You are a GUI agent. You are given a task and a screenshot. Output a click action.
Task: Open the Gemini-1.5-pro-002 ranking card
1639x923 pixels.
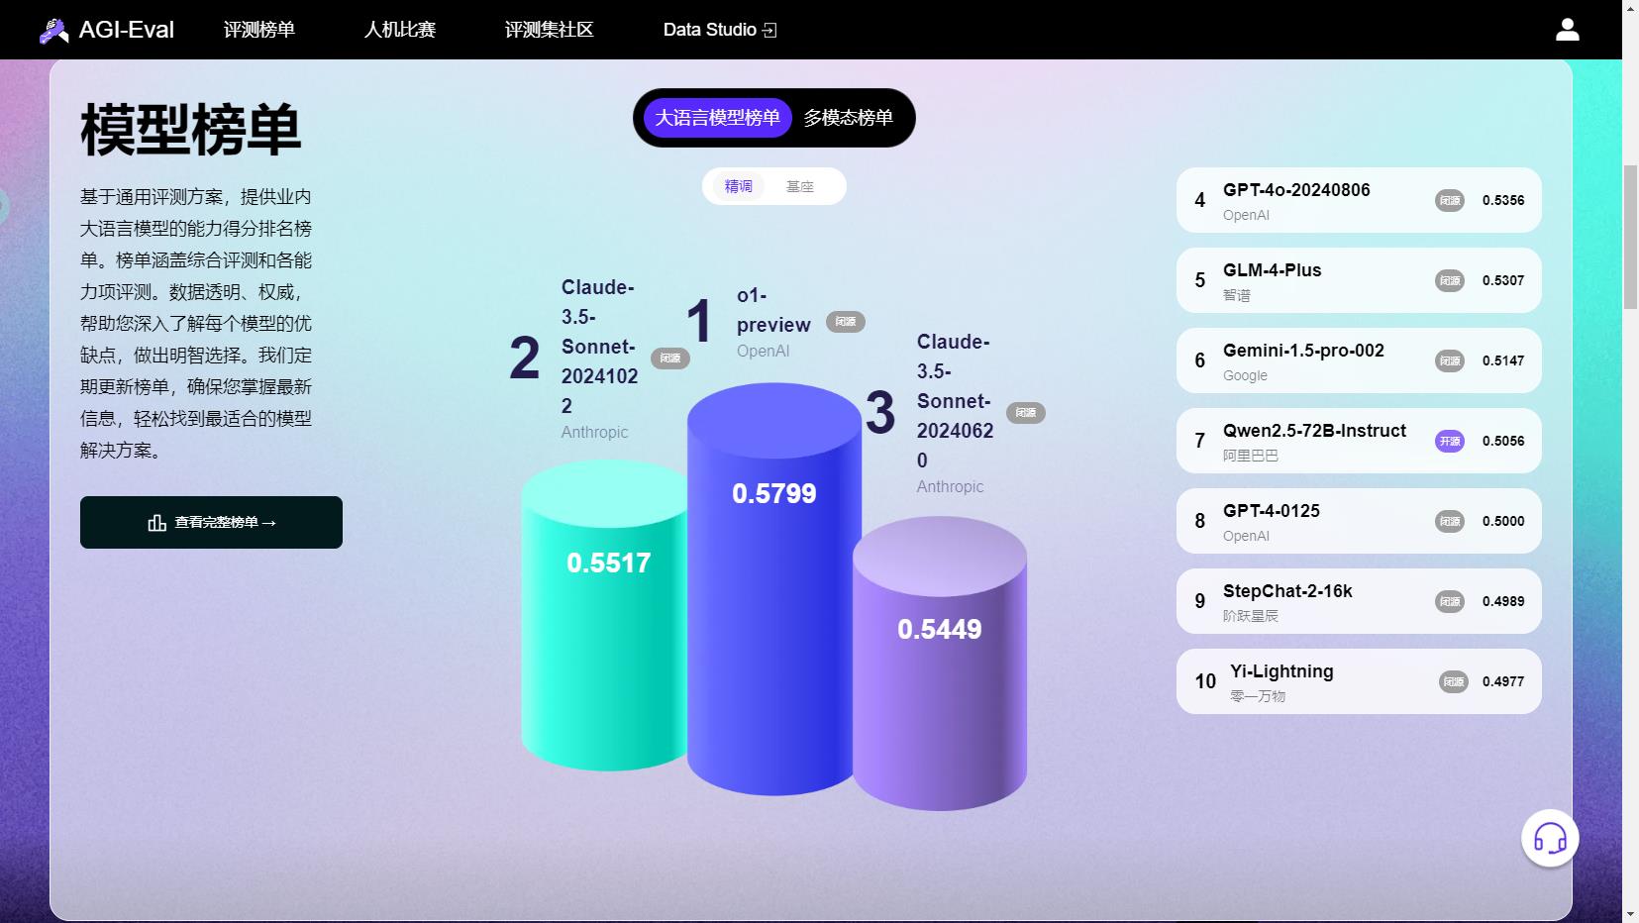pyautogui.click(x=1358, y=360)
